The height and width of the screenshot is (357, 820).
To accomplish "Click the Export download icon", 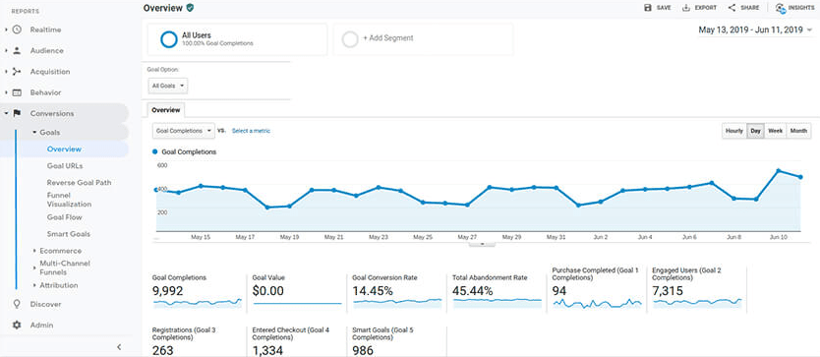I will point(686,8).
